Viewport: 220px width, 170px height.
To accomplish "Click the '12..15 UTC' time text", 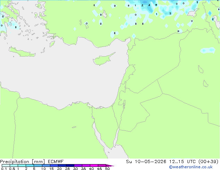I will 182,162.
